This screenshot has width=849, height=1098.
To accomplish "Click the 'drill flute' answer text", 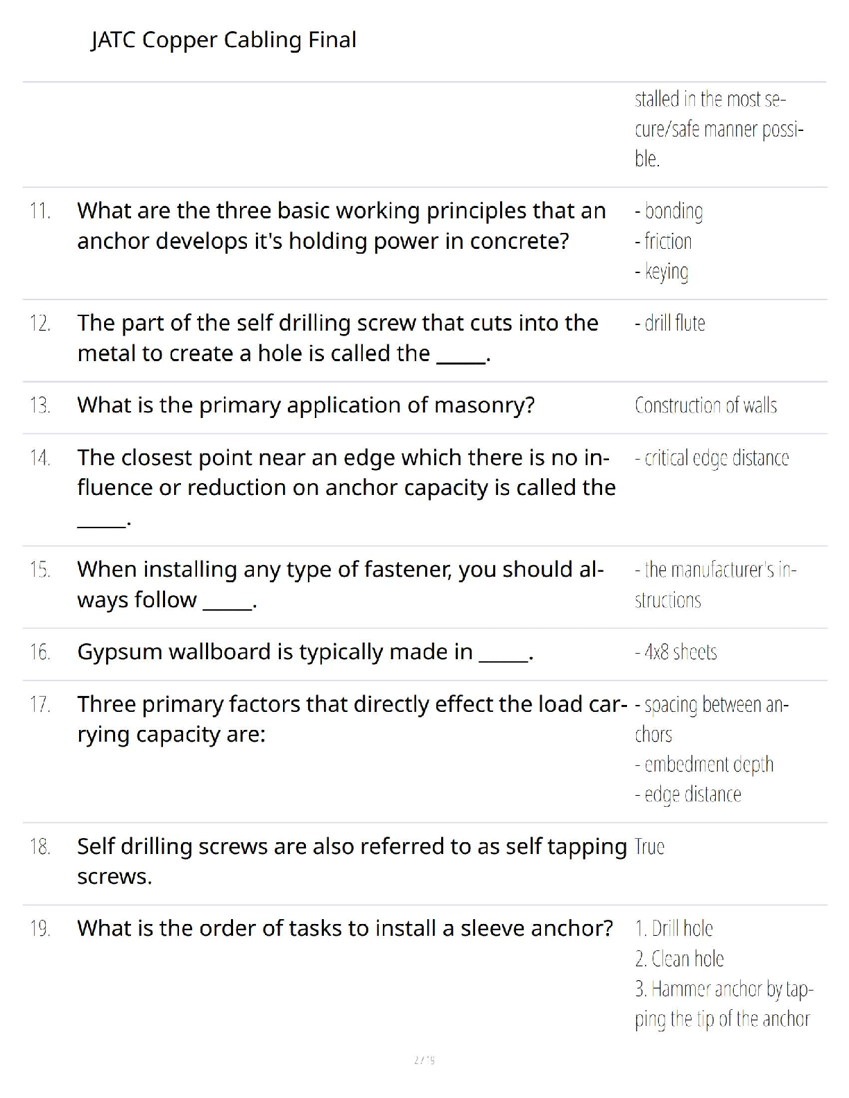I will pyautogui.click(x=670, y=323).
